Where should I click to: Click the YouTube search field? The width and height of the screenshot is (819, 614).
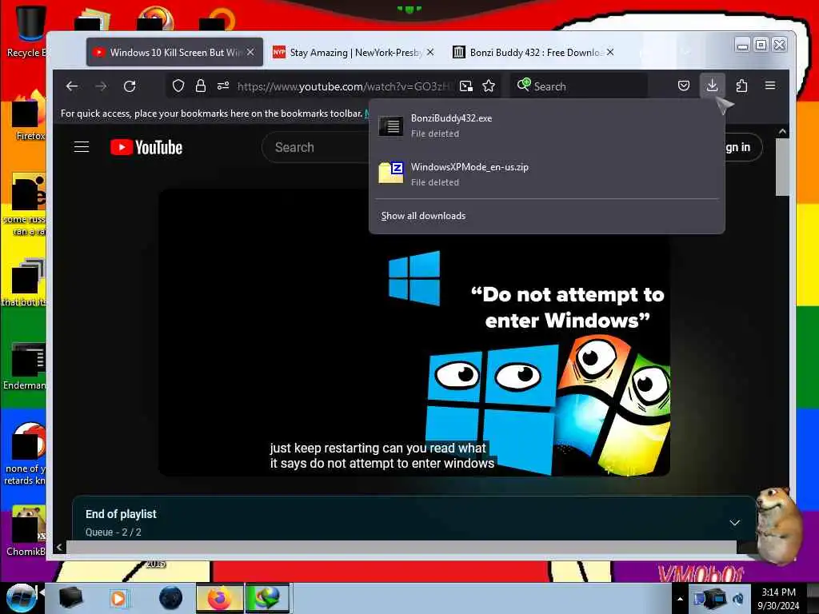coord(315,147)
